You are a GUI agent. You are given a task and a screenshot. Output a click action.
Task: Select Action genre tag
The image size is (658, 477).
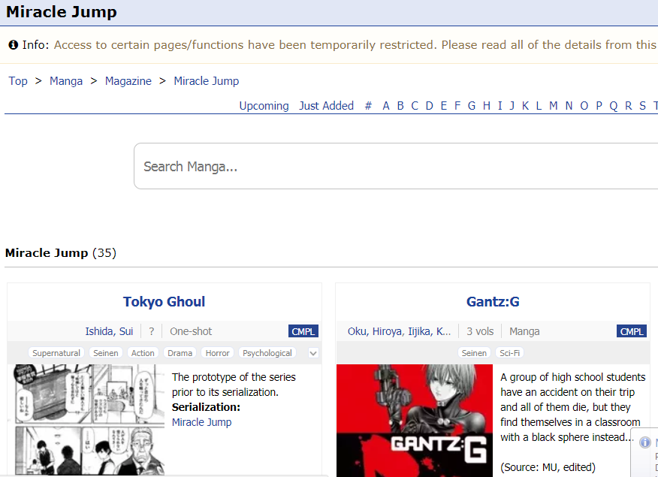pos(143,353)
